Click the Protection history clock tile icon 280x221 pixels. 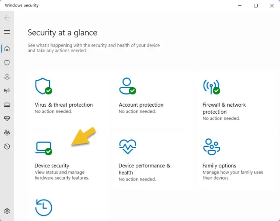click(x=44, y=207)
